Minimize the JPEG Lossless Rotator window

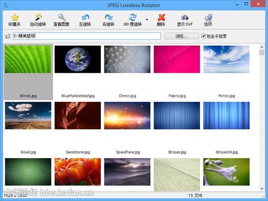(237, 5)
